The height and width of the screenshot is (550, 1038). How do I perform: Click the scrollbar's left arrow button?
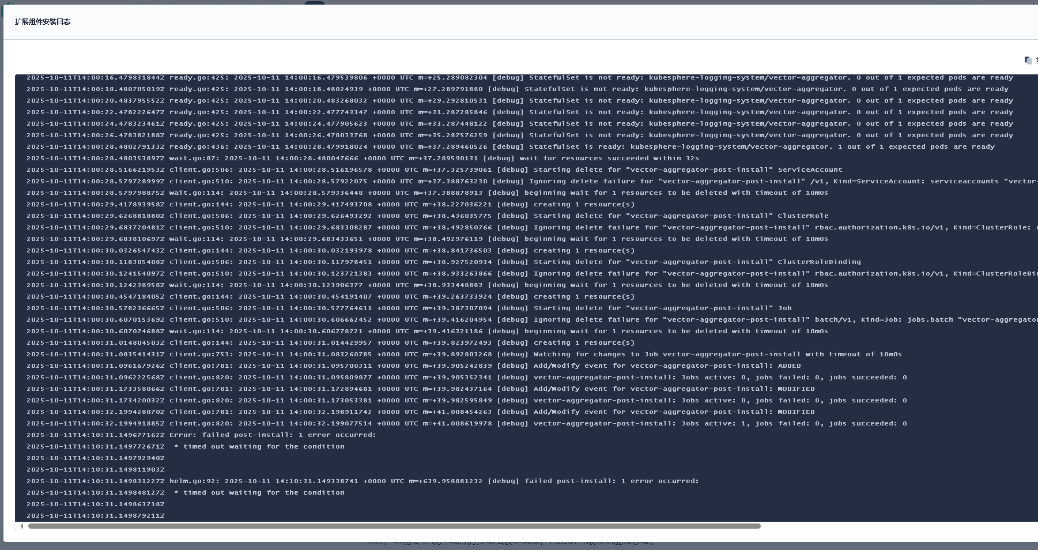click(21, 526)
